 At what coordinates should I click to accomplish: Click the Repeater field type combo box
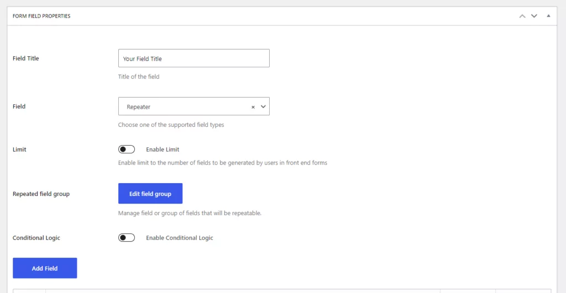pyautogui.click(x=194, y=106)
